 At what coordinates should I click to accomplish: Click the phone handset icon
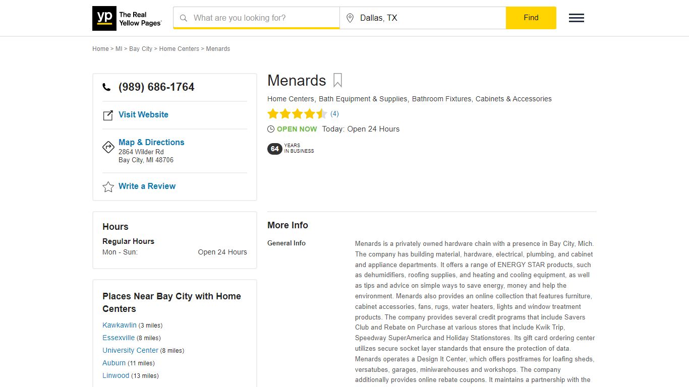106,87
